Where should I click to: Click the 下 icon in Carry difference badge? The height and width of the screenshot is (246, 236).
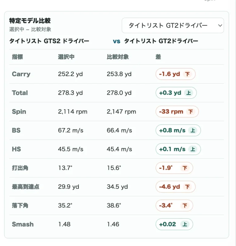187,74
